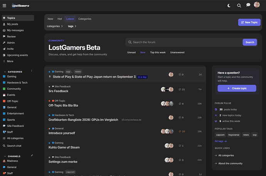Expand the tags filter dropdown
Viewport: 266px width, 176px height.
pyautogui.click(x=72, y=26)
